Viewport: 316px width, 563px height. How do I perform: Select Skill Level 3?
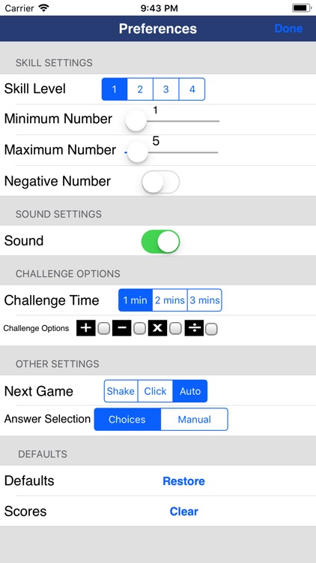click(166, 89)
